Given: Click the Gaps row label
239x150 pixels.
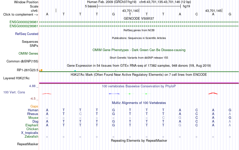Looking at the screenshot, I should click(x=34, y=106).
